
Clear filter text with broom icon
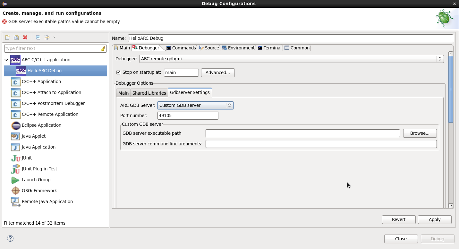[103, 48]
